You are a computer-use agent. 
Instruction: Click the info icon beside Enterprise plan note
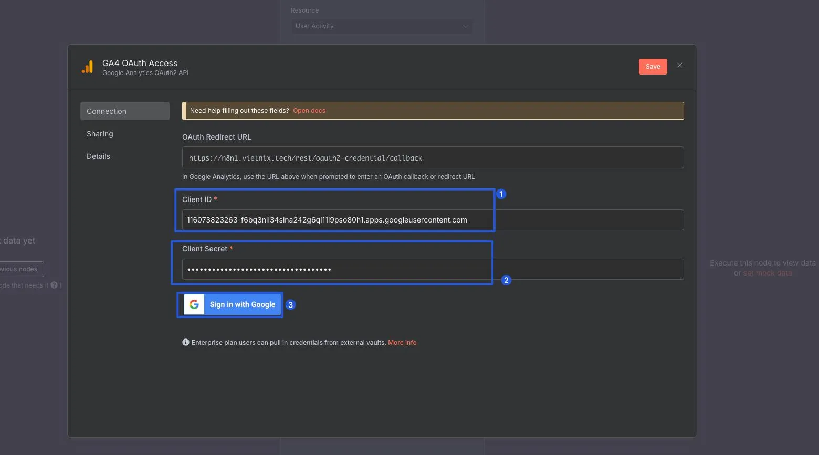186,342
